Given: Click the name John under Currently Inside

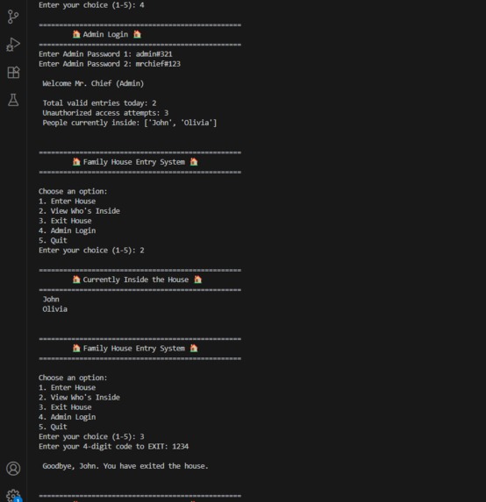Looking at the screenshot, I should (x=51, y=299).
